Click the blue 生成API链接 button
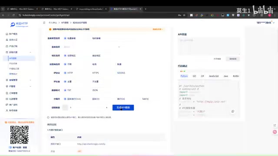This screenshot has width=278, height=156. click(123, 107)
